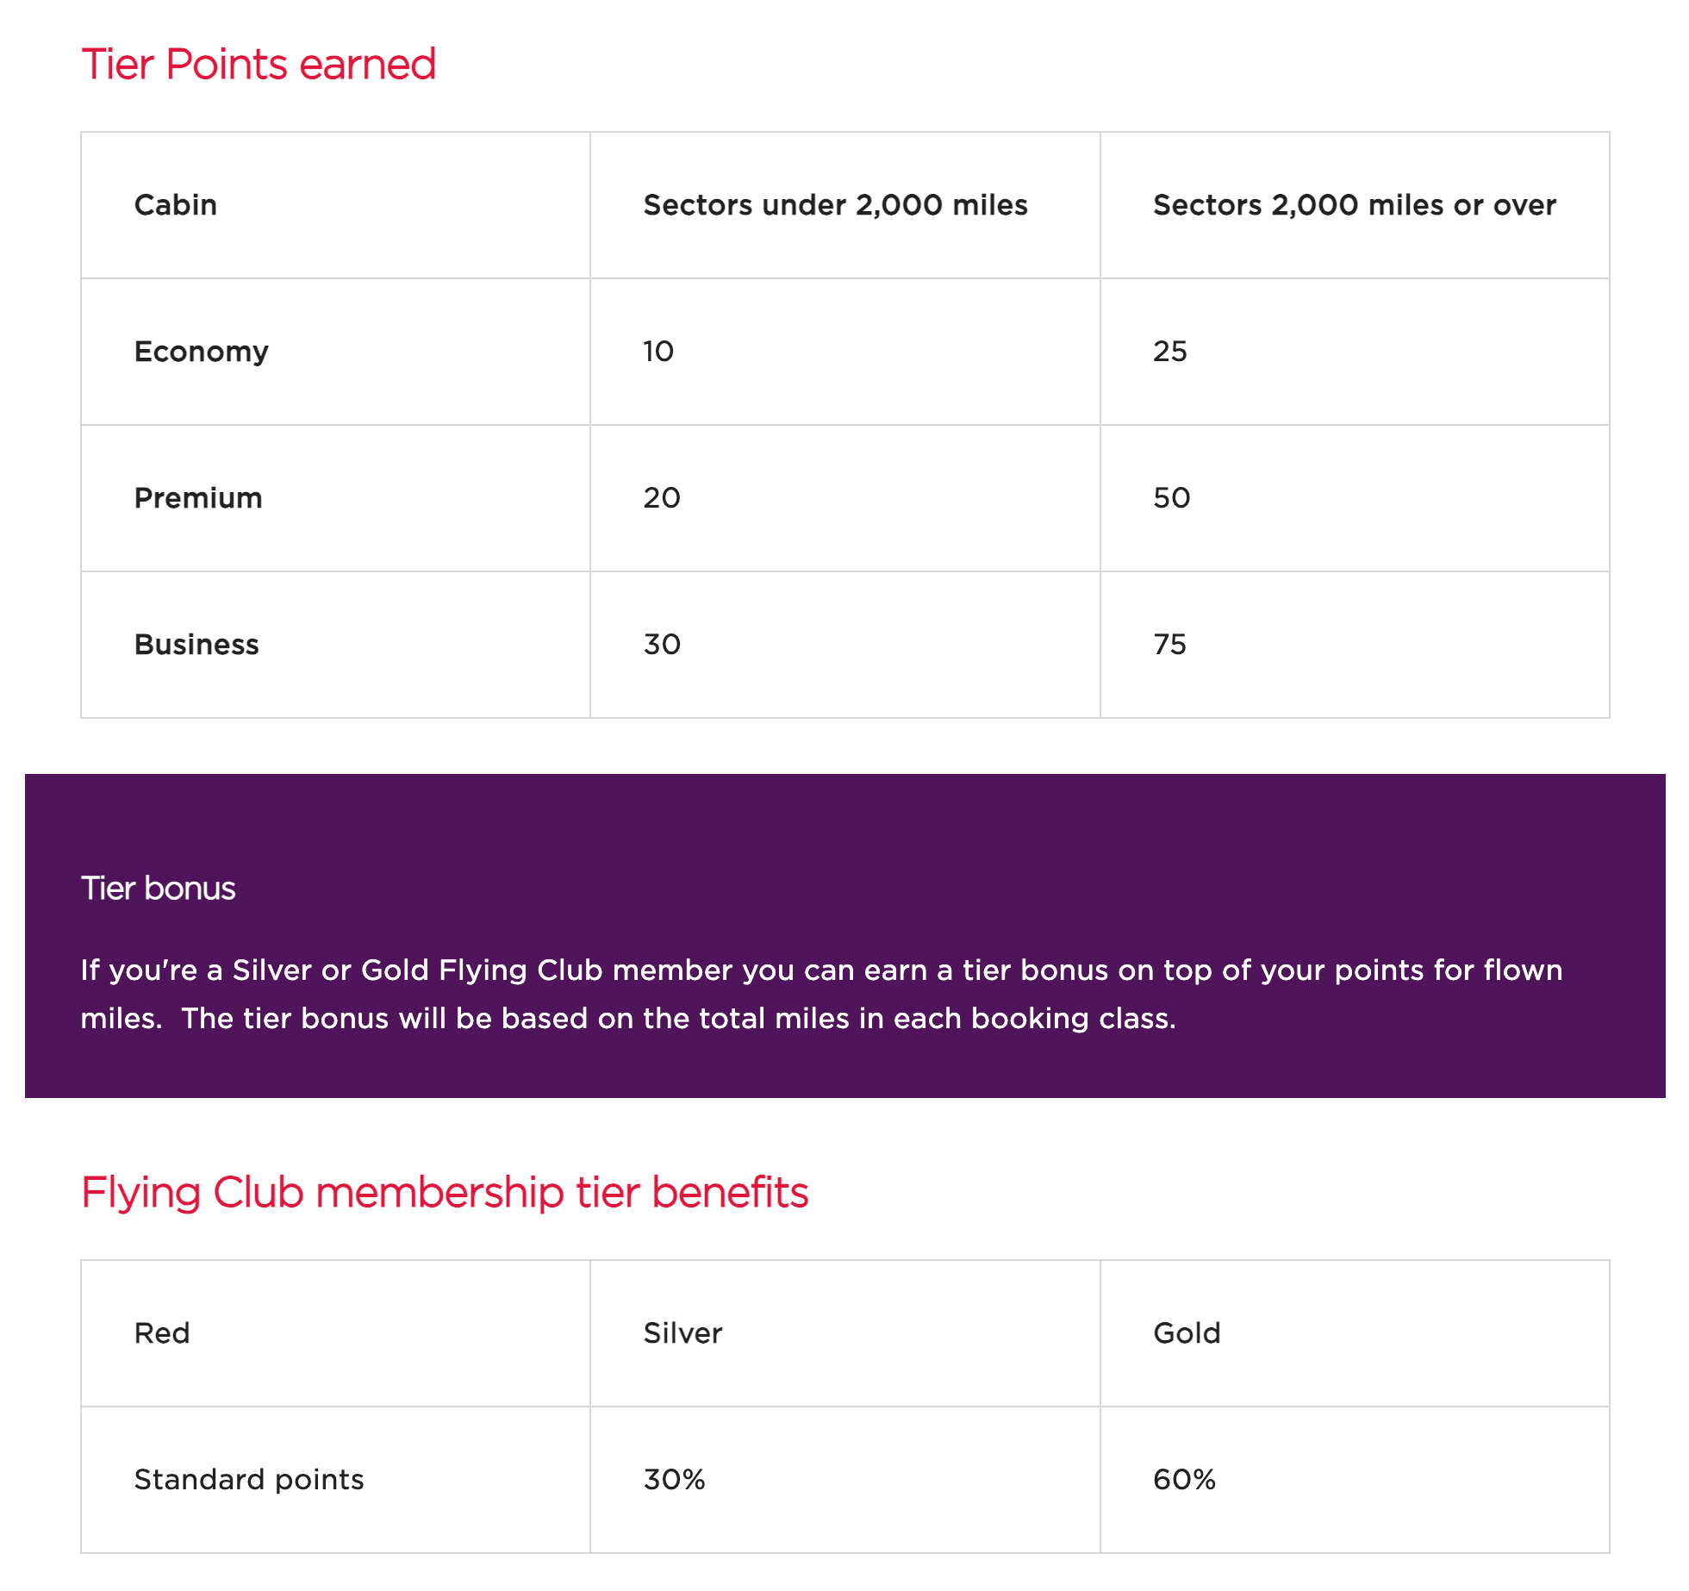Click the "Tier Points earned" heading
The image size is (1689, 1591).
pyautogui.click(x=259, y=65)
